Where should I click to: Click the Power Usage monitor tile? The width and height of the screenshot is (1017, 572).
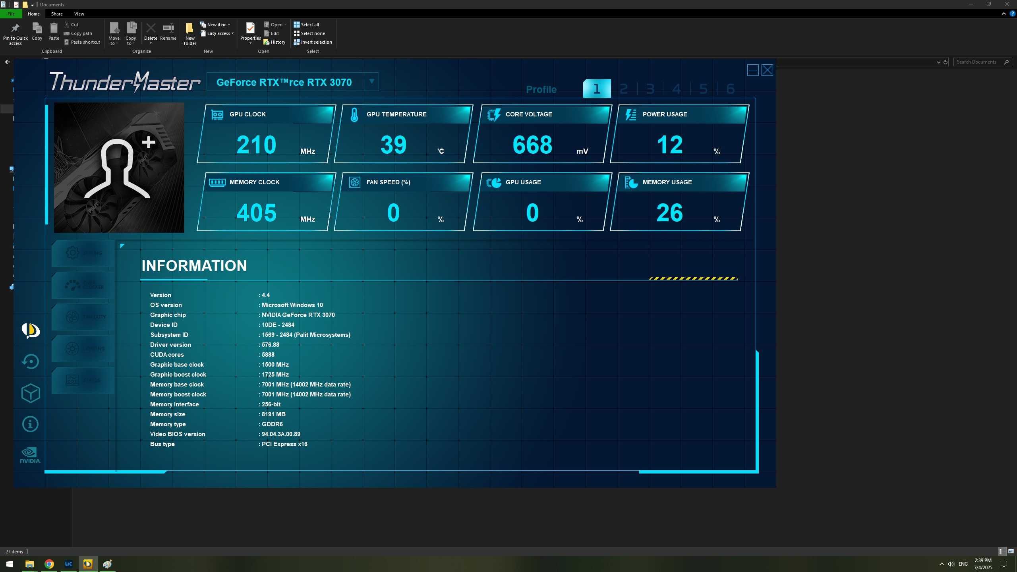680,134
